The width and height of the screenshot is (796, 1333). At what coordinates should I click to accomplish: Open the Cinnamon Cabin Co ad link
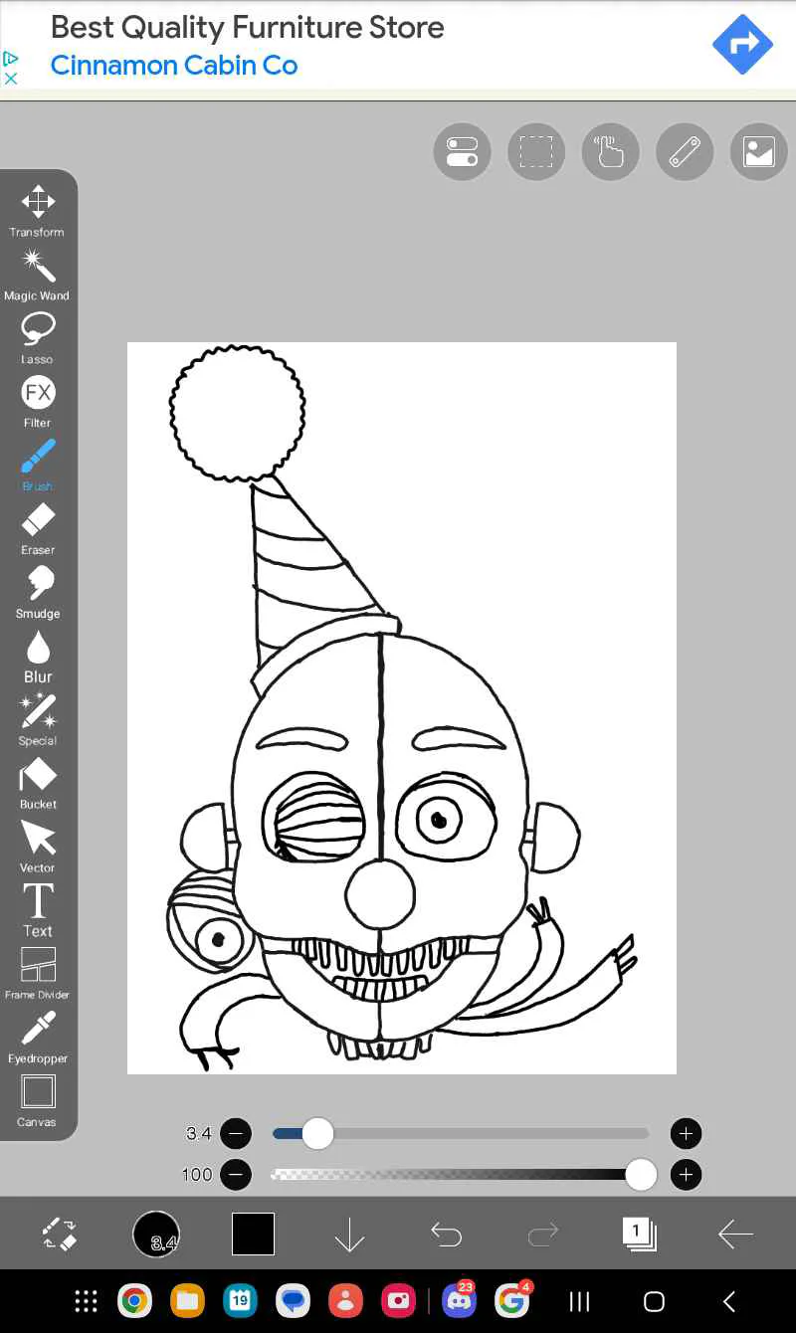tap(174, 66)
